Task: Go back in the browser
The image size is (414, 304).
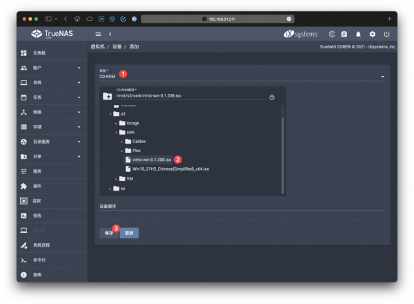Action: point(66,19)
